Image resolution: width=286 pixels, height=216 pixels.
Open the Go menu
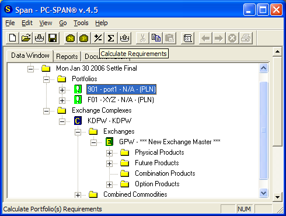63,23
